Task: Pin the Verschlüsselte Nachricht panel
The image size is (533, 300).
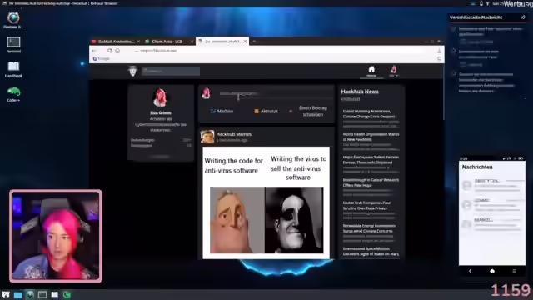Action: [523, 17]
